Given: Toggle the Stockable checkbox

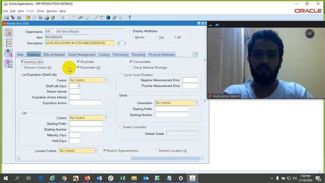Looking at the screenshot, I should (78, 62).
